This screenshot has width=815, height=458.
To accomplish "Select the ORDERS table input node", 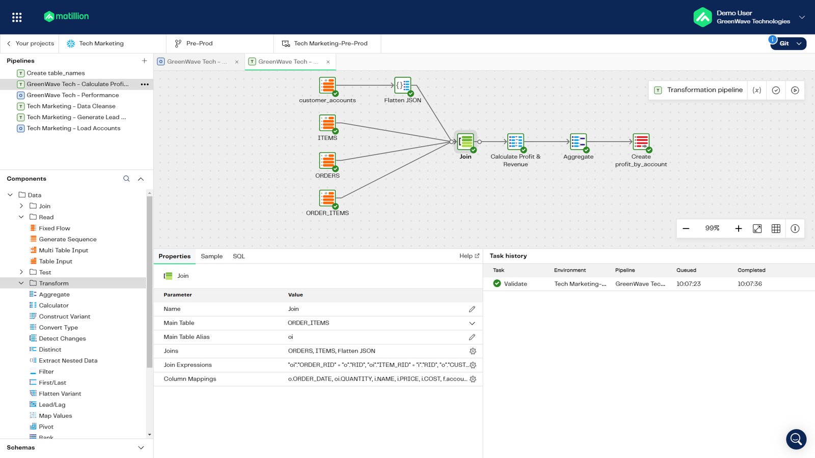I will click(328, 161).
